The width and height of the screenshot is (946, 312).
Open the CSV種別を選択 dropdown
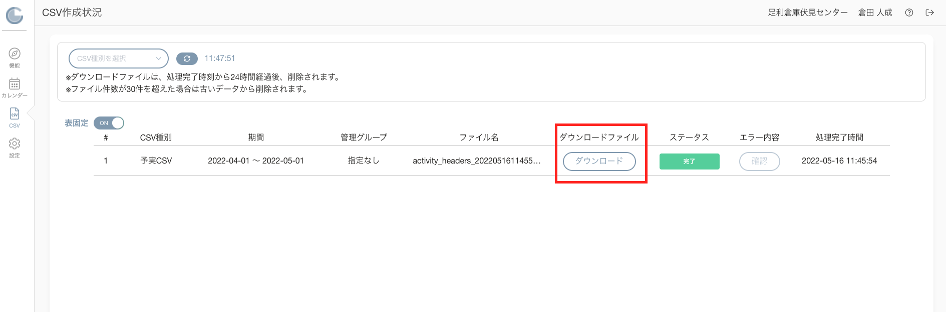[119, 58]
